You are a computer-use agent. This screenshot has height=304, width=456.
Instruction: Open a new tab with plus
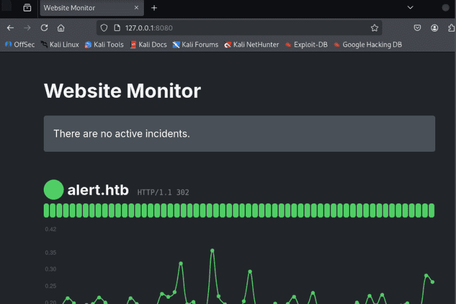(154, 8)
